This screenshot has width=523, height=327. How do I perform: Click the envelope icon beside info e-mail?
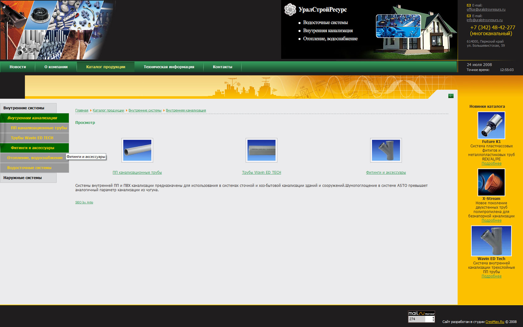469,16
